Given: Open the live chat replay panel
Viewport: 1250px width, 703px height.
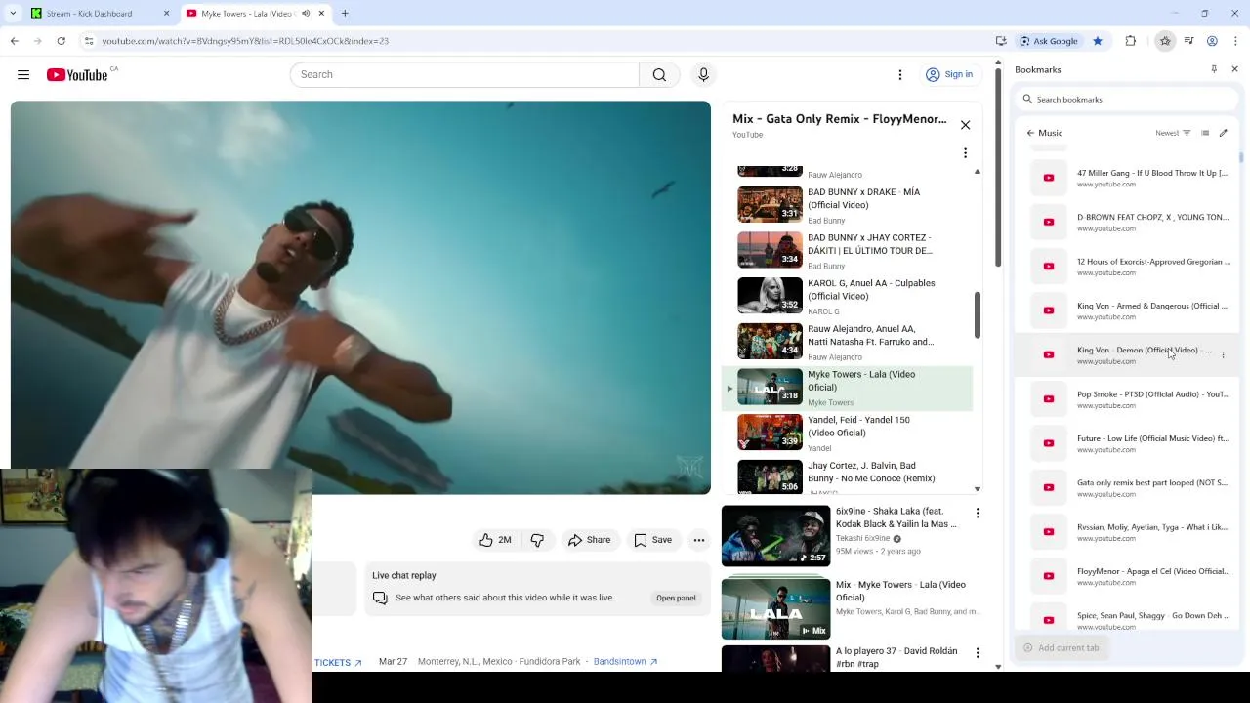Looking at the screenshot, I should (x=676, y=598).
